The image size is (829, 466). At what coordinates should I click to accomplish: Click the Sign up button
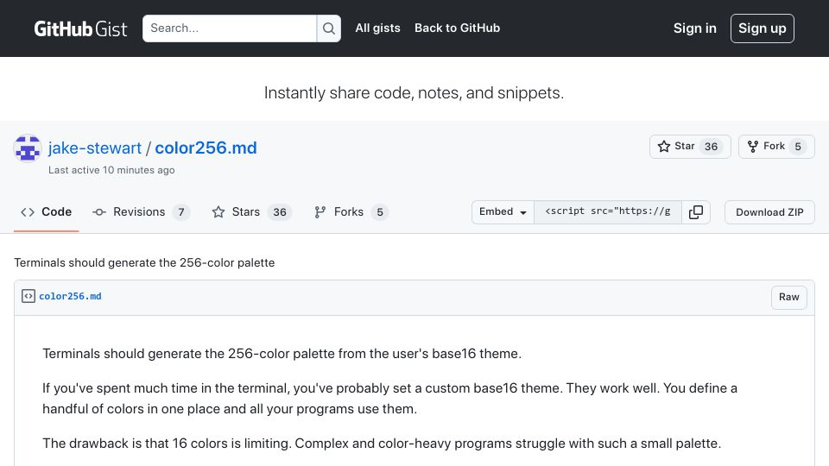(762, 28)
